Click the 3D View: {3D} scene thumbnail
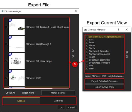Screen dimensions: 132x112 coord(17,78)
